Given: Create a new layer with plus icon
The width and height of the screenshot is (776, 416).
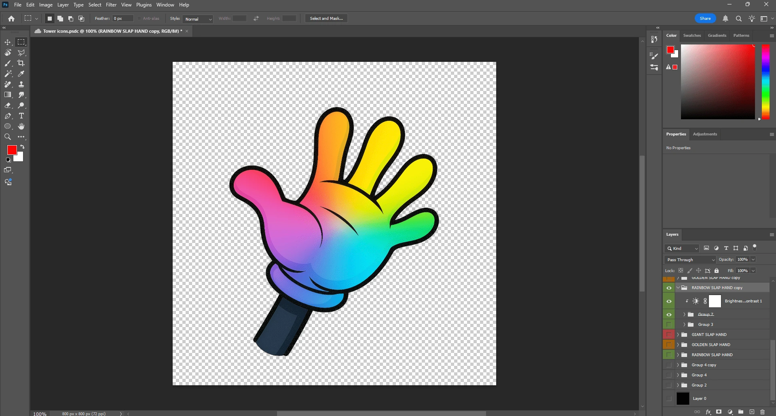Looking at the screenshot, I should pyautogui.click(x=752, y=412).
